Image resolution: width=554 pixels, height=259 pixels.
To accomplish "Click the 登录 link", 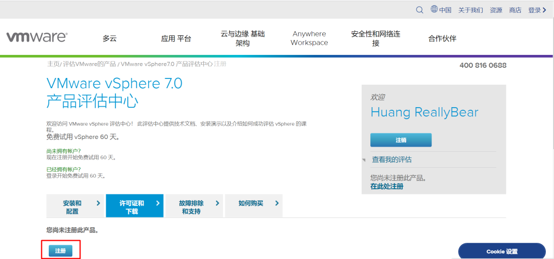I will 534,10.
